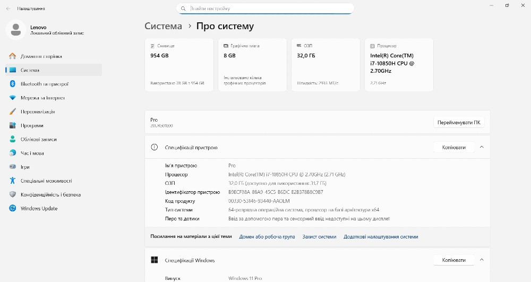
Task: Copy Windows specifications with Копіювати button
Action: pyautogui.click(x=454, y=260)
